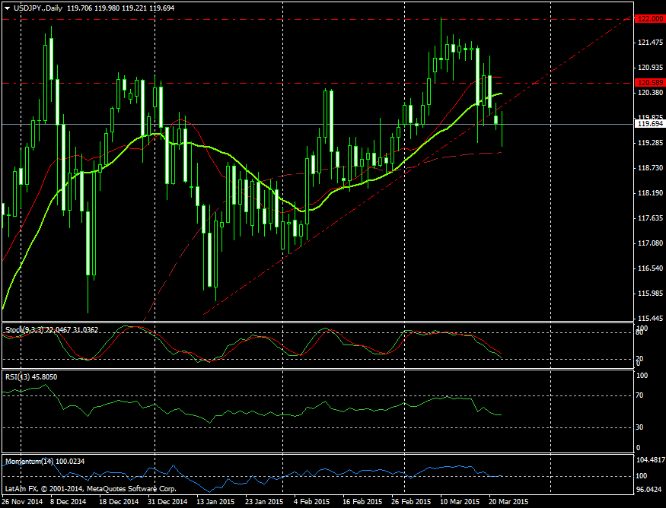Screen dimensions: 666x508
Task: Select the red 120.589 price level tag
Action: coord(647,82)
